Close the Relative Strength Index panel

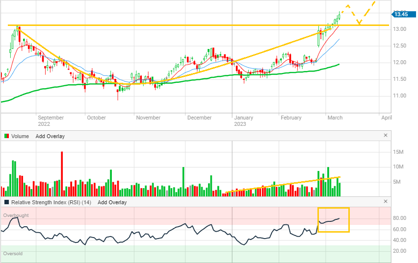coord(385,202)
